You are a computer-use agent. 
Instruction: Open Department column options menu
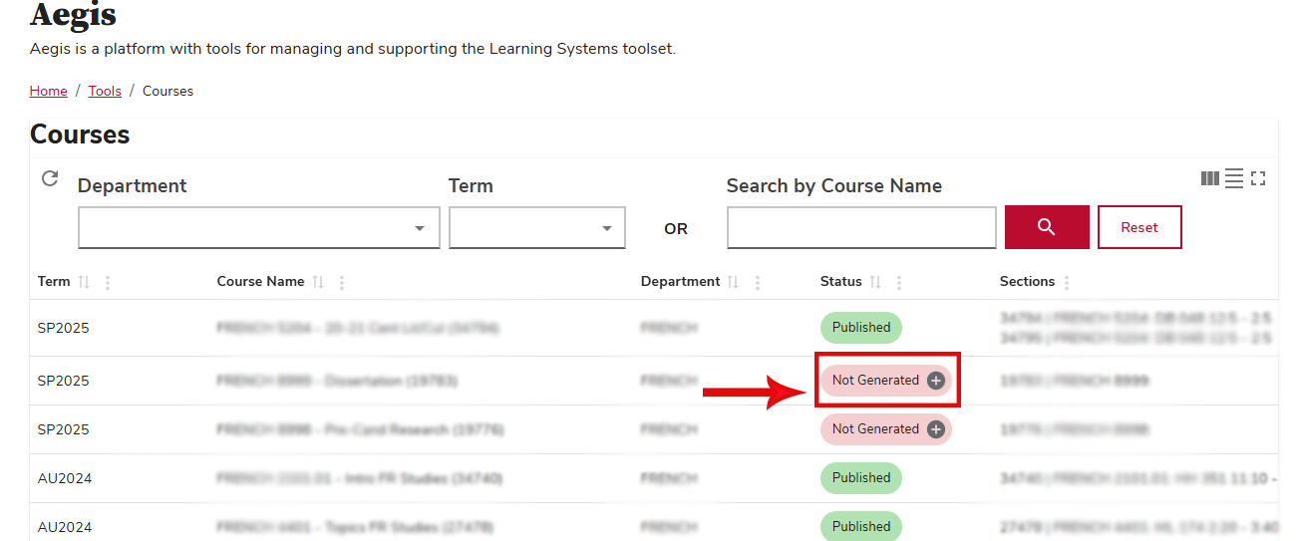click(758, 283)
